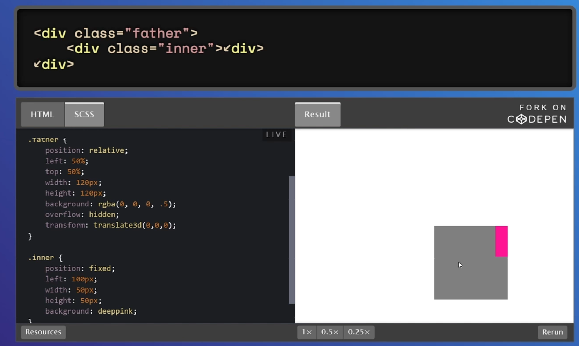Viewport: 579px width, 346px height.
Task: Click the LIVE label in editor
Action: [x=276, y=134]
